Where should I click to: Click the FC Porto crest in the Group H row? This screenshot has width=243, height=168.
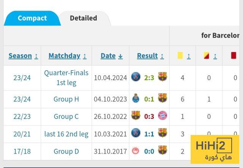(136, 98)
